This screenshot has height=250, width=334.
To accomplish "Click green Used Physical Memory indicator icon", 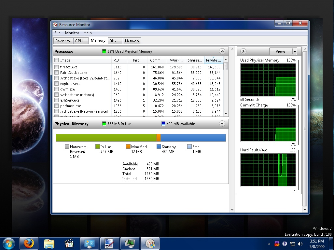I will click(x=104, y=51).
